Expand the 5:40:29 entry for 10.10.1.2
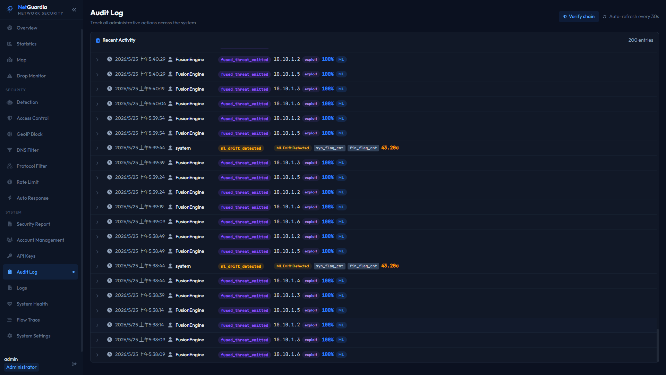 pos(97,60)
